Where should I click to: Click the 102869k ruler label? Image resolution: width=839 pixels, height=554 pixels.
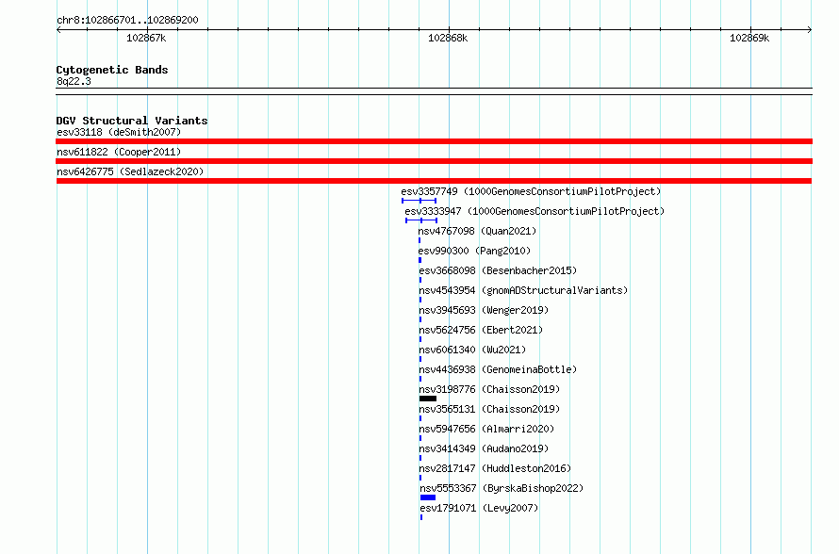749,38
